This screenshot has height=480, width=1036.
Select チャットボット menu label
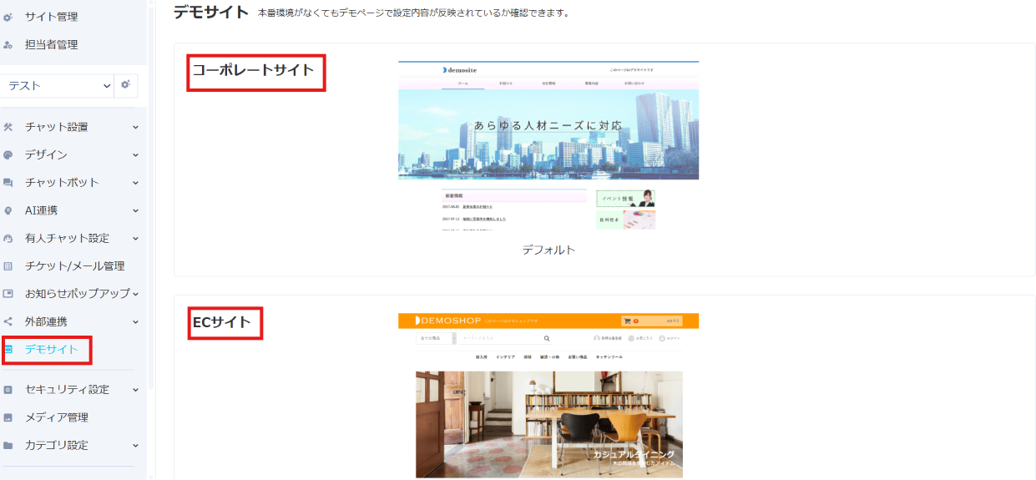(62, 182)
